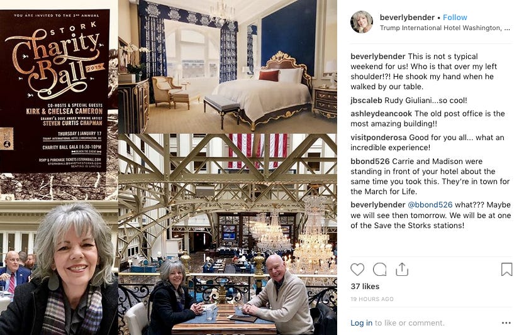
Task: Open beverlybender's profile picture avatar
Action: click(362, 22)
